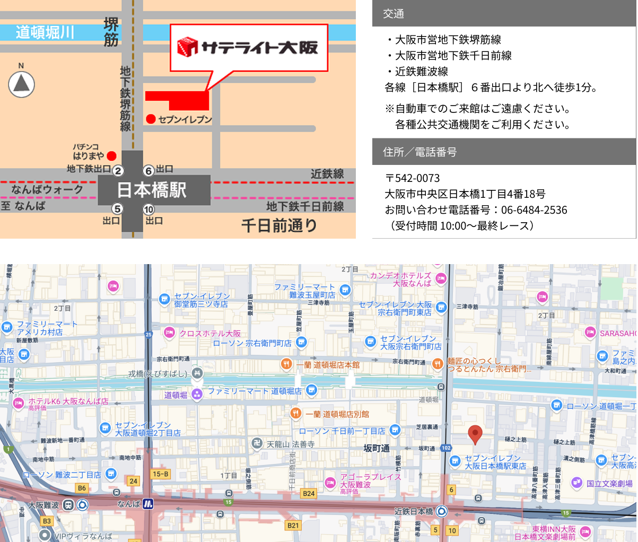Click the 坂町通 street label on map
This screenshot has height=542, width=638.
tap(377, 448)
